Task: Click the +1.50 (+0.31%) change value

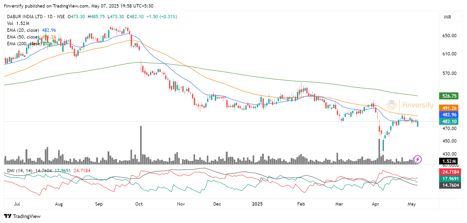Action: coord(162,17)
